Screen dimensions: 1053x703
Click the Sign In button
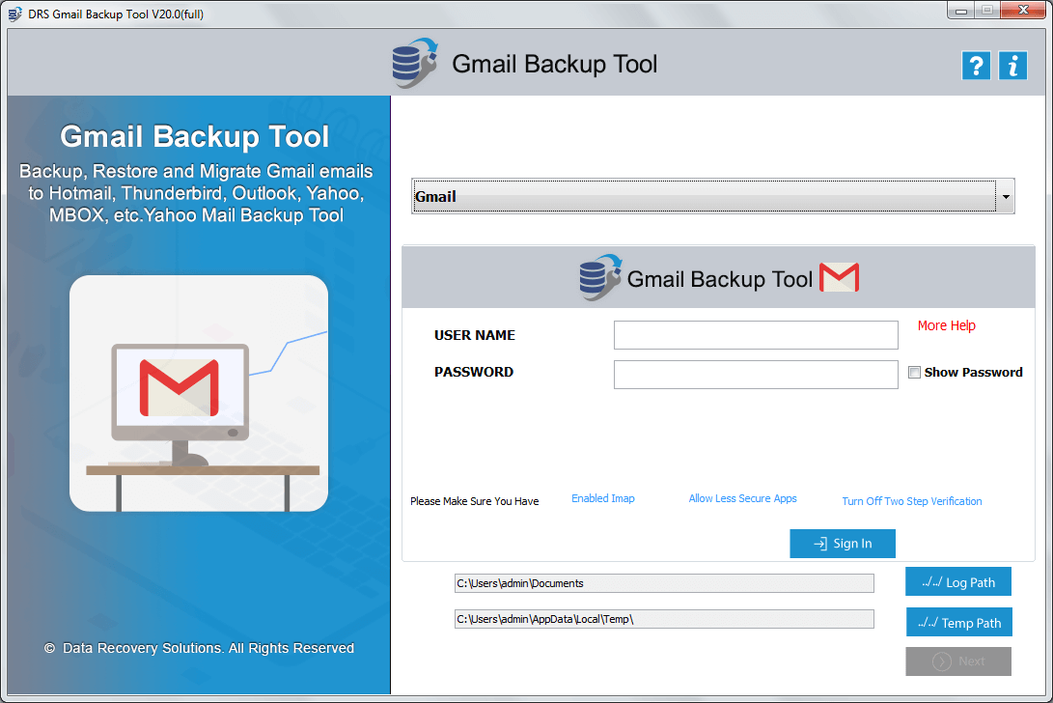point(843,544)
